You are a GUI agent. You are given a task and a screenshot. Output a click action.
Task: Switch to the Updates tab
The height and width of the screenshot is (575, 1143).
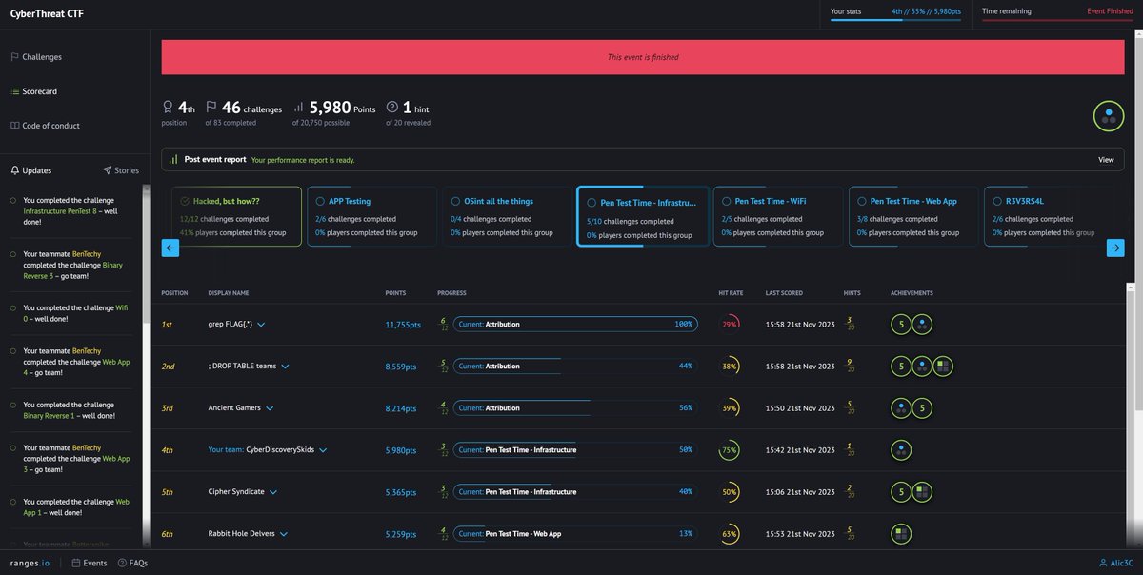coord(31,170)
